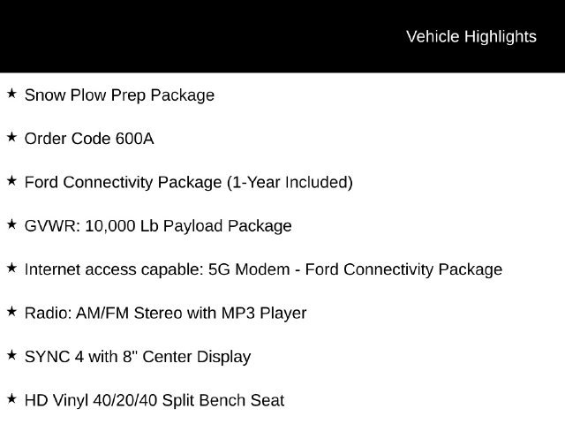Select SYNC 4 with 8" Center Display
This screenshot has width=565, height=424.
coord(138,357)
